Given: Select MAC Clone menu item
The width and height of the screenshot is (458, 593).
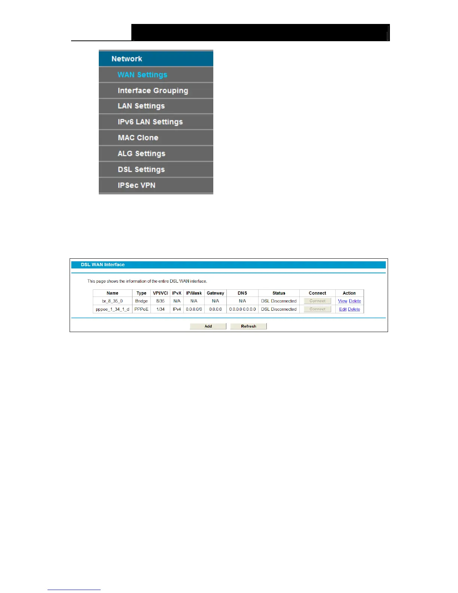Looking at the screenshot, I should tap(156, 138).
